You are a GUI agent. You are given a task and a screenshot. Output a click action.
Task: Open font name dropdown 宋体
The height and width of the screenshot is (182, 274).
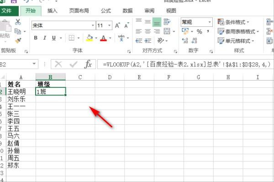93,25
